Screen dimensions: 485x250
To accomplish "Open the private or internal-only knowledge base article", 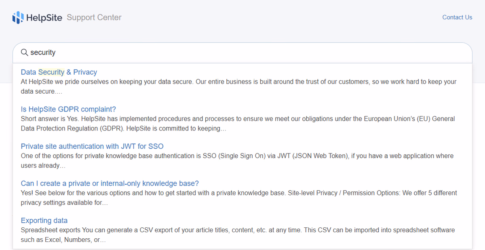I will pos(110,184).
